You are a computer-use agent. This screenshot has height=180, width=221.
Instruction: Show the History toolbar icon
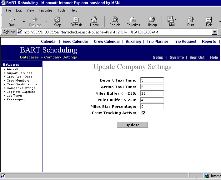tap(152, 22)
